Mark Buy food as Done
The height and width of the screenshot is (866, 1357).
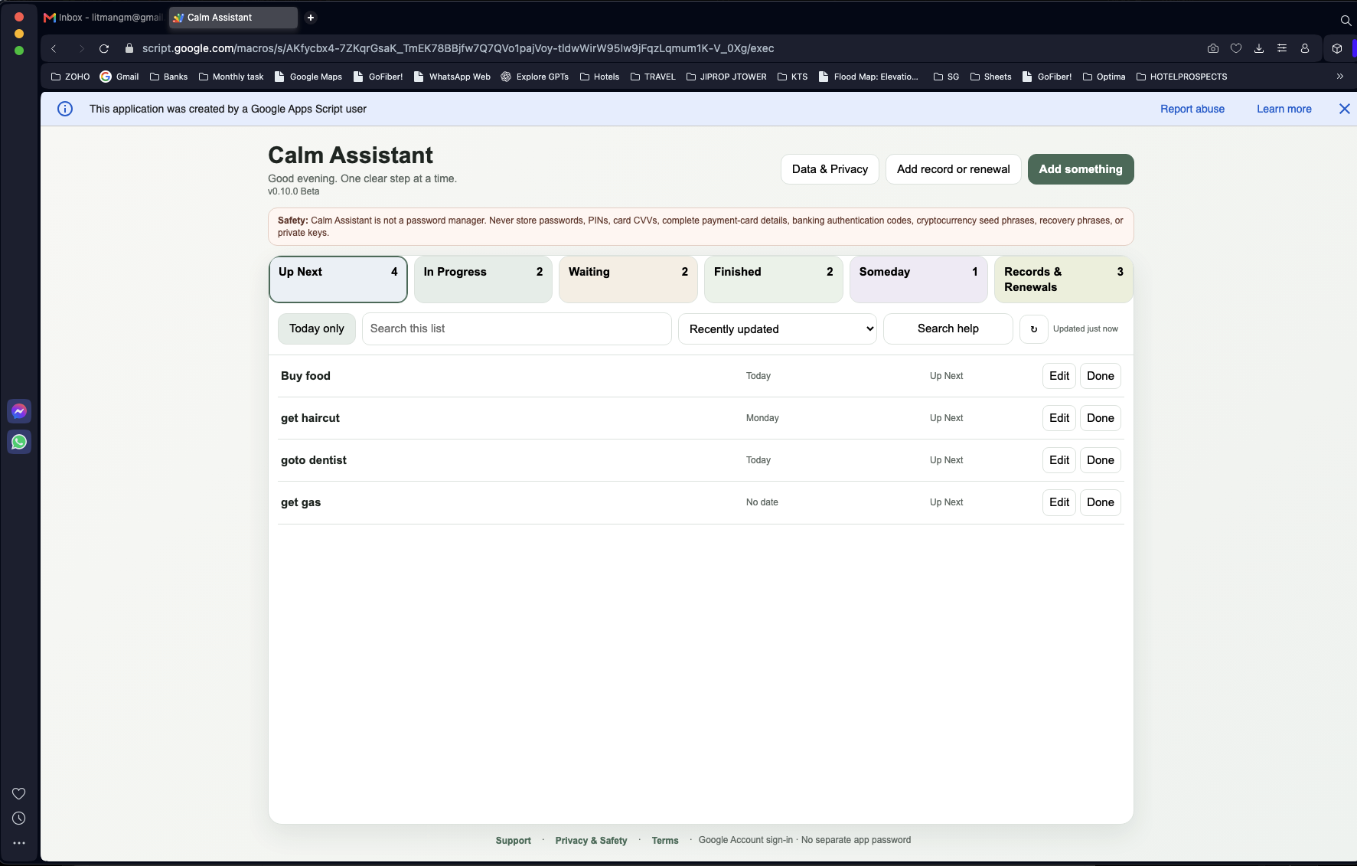1101,376
